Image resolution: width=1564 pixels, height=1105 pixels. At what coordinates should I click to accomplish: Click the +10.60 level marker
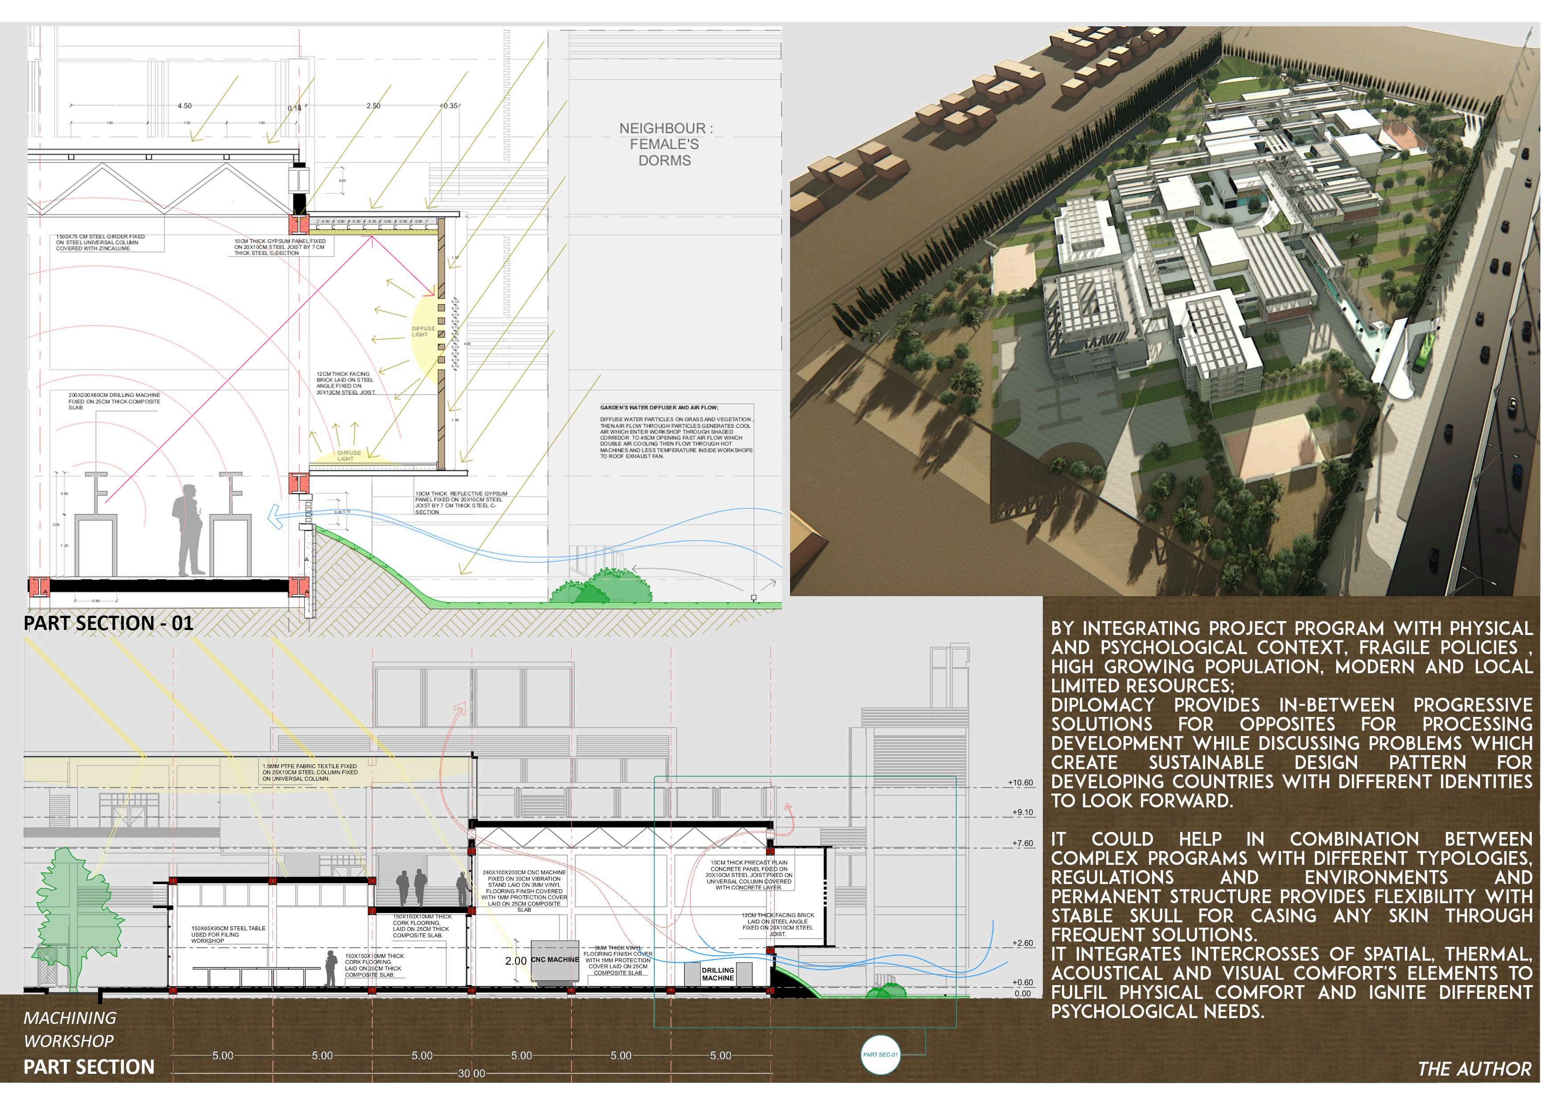click(1021, 782)
